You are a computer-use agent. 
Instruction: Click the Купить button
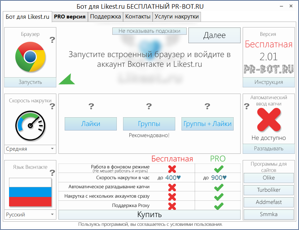(149, 215)
